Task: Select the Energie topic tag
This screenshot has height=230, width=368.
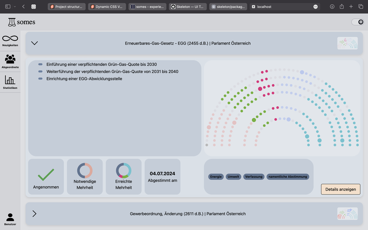Action: tap(216, 177)
